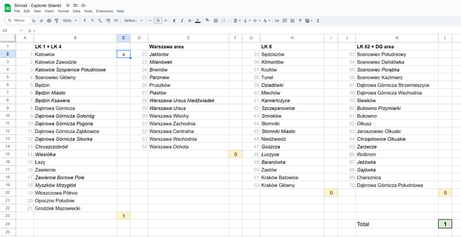
Task: Open the Extensions menu
Action: [104, 11]
